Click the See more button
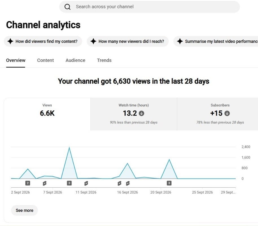Image resolution: width=258 pixels, height=226 pixels. pyautogui.click(x=24, y=210)
